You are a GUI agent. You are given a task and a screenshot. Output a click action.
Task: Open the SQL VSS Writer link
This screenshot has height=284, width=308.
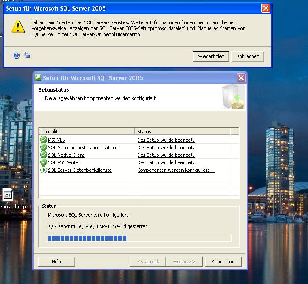[64, 162]
